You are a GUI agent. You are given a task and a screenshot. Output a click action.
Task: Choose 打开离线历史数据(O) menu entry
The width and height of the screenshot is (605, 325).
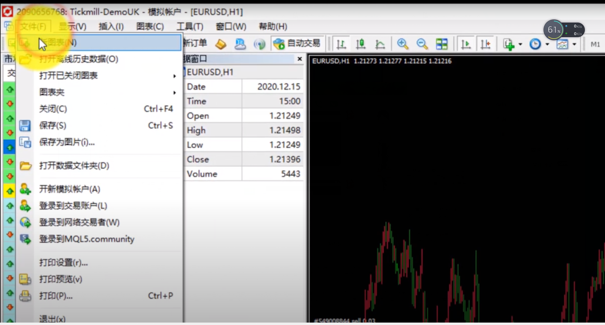(99, 59)
